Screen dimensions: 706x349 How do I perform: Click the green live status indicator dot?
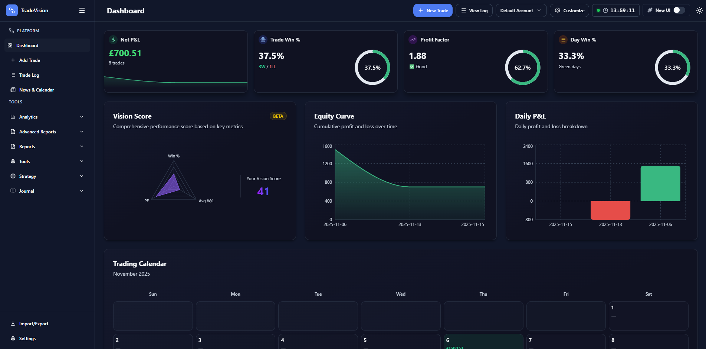tap(598, 10)
